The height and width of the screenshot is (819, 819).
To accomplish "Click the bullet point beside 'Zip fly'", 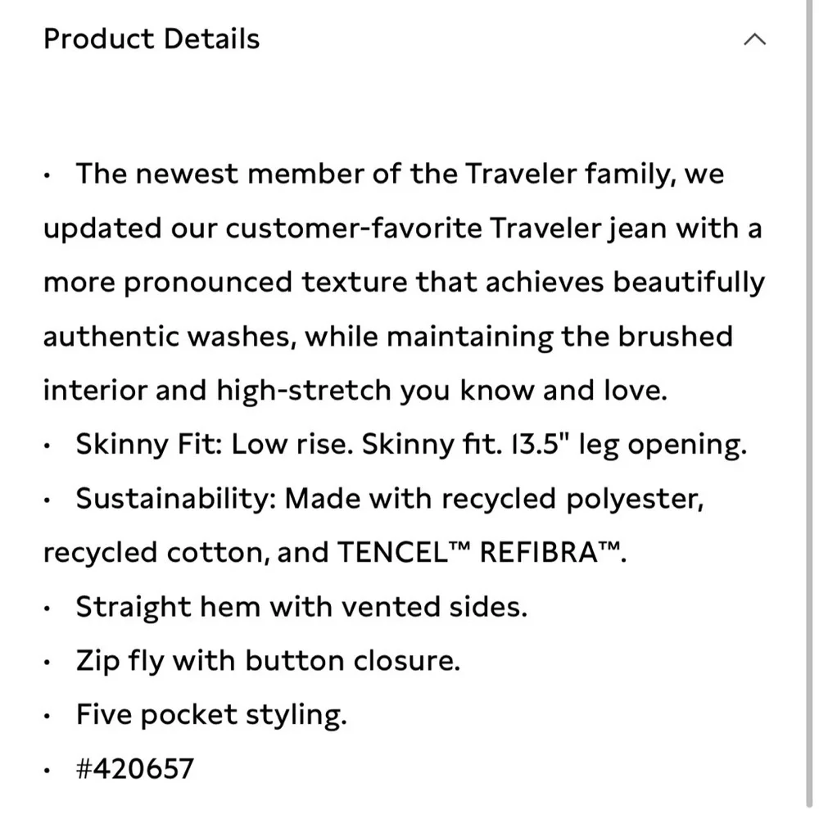I will click(x=47, y=662).
